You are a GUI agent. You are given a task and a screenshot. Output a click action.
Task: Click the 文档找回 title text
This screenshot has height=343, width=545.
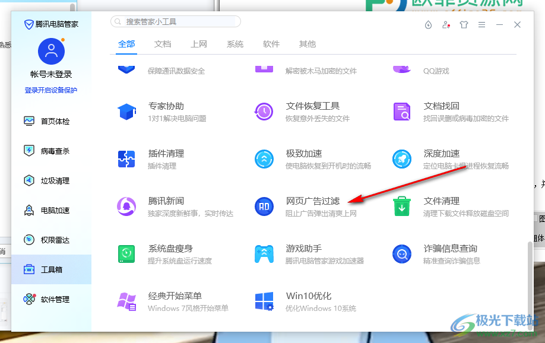click(442, 106)
